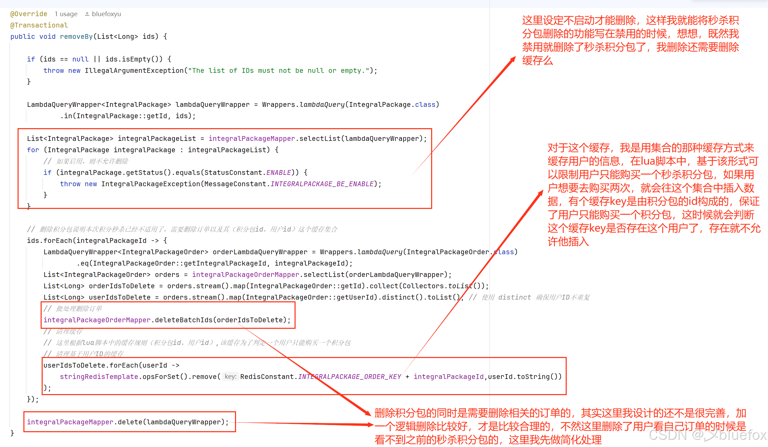The height and width of the screenshot is (447, 768).
Task: Click the INTEGRALPACKAGE_BE_ENABLE message constant
Action: pyautogui.click(x=322, y=184)
